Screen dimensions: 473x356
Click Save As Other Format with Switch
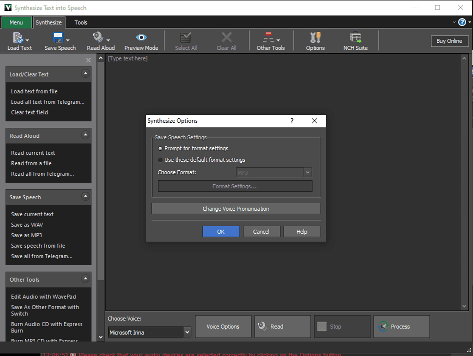pos(45,311)
